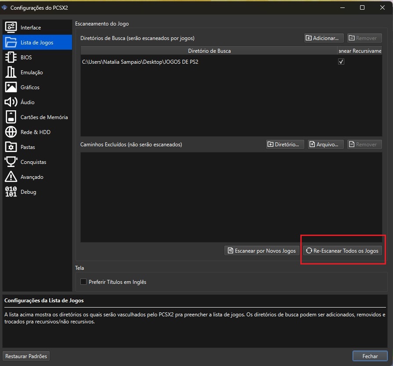This screenshot has width=393, height=366.
Task: Click the Conquistas trophy icon
Action: (x=11, y=162)
